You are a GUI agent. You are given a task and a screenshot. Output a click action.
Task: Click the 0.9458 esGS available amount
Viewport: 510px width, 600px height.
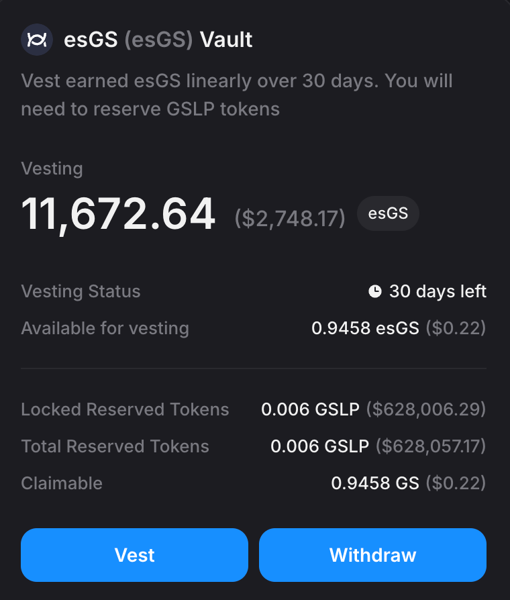365,328
